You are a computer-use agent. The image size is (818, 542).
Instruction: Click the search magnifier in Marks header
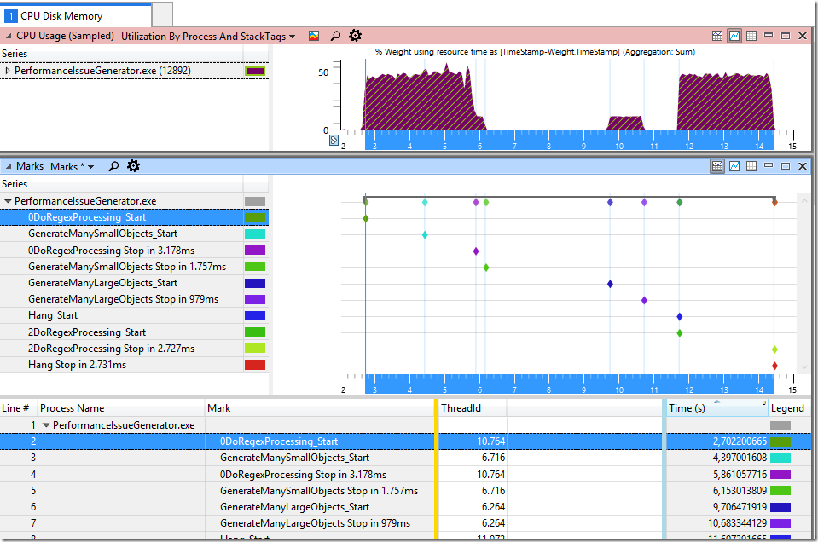[113, 166]
